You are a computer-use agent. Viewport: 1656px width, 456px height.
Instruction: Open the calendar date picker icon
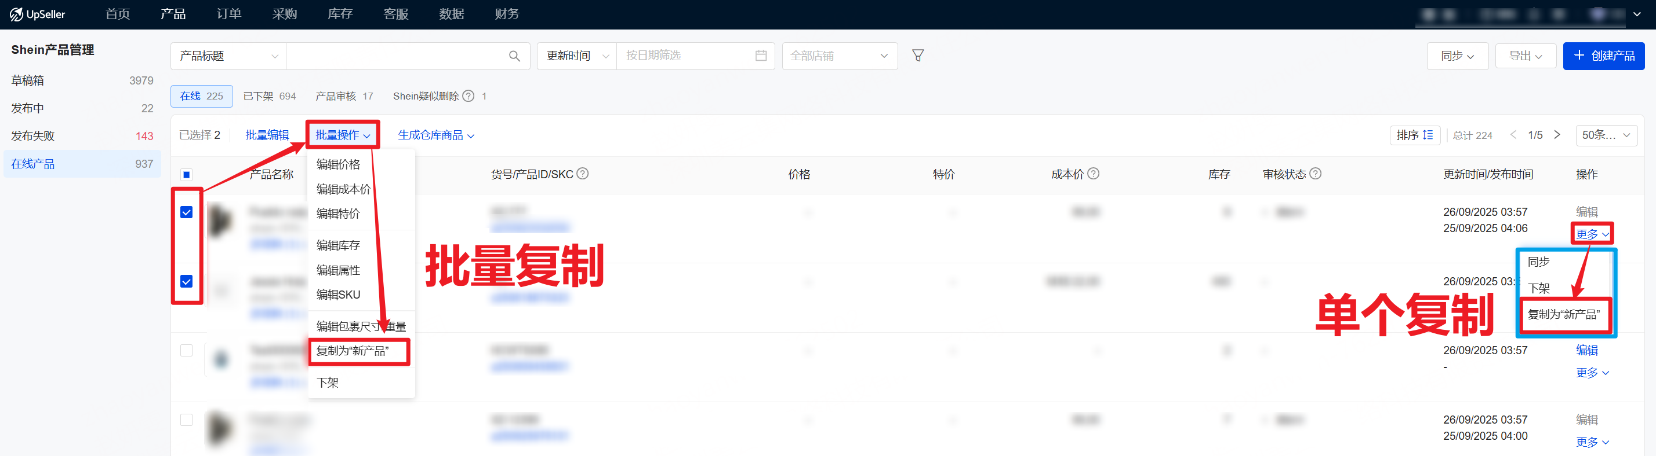pos(761,56)
